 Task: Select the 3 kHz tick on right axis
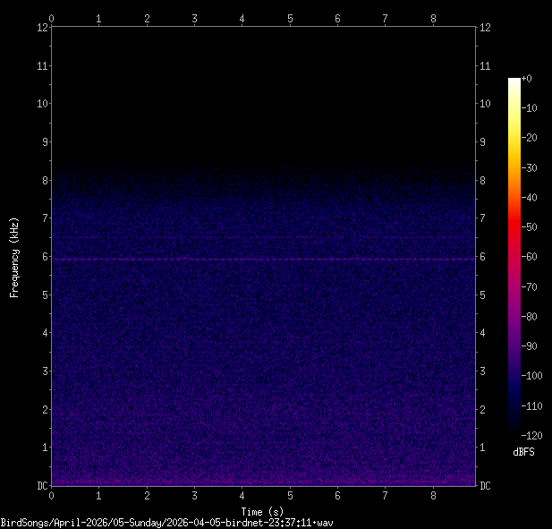(484, 371)
